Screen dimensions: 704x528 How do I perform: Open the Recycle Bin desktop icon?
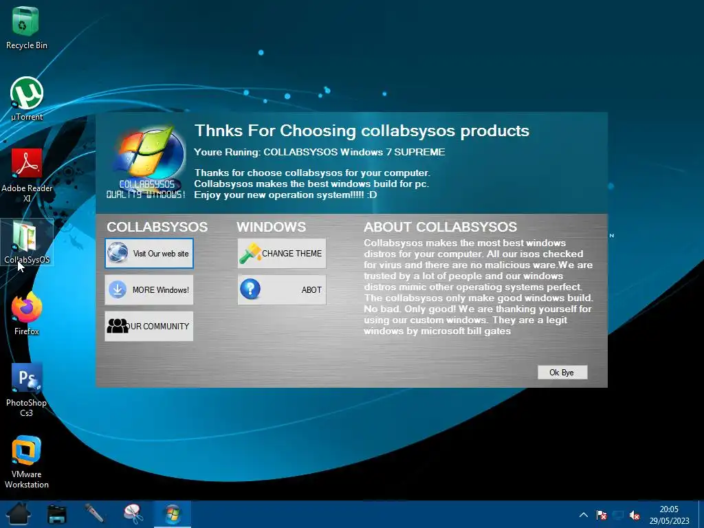(27, 27)
